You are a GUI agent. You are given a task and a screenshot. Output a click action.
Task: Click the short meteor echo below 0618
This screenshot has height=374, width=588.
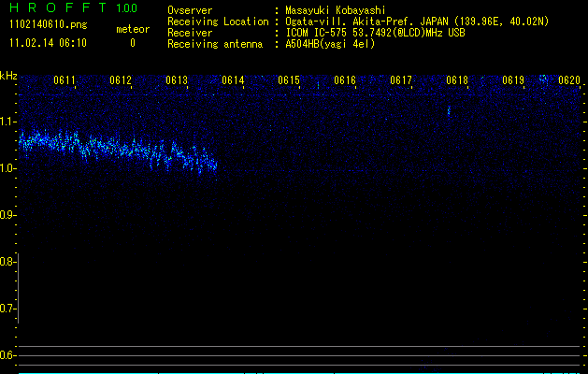[x=449, y=111]
